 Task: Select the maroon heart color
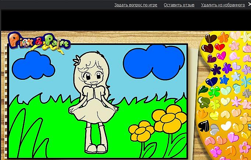(x=208, y=49)
